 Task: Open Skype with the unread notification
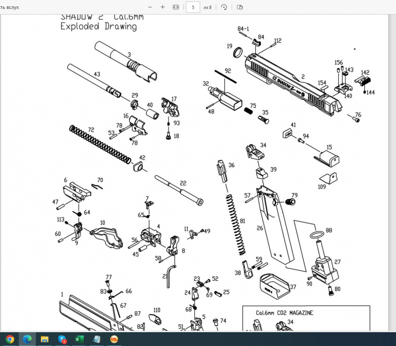click(62, 339)
